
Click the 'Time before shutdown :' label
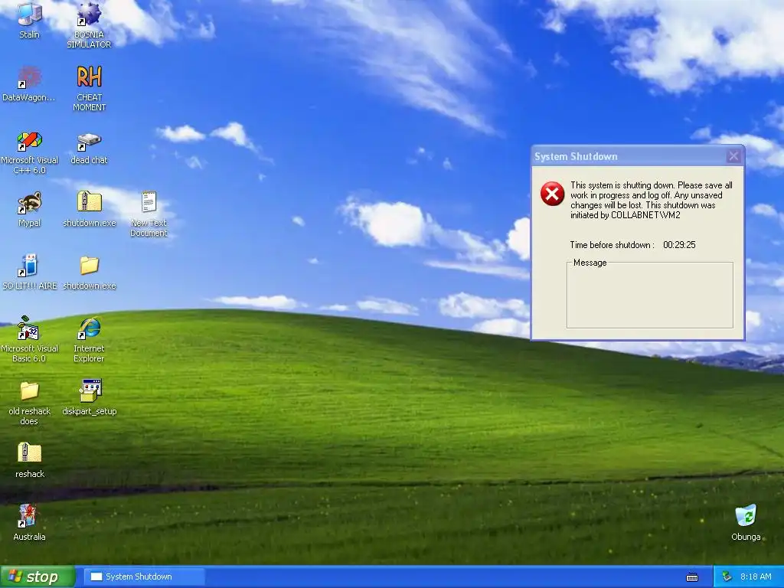pos(612,245)
